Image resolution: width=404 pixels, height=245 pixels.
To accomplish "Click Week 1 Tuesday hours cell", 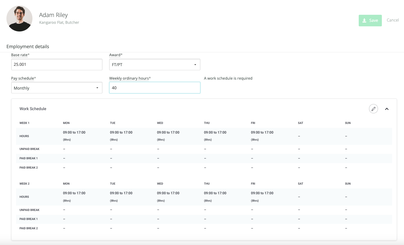I will (121, 136).
